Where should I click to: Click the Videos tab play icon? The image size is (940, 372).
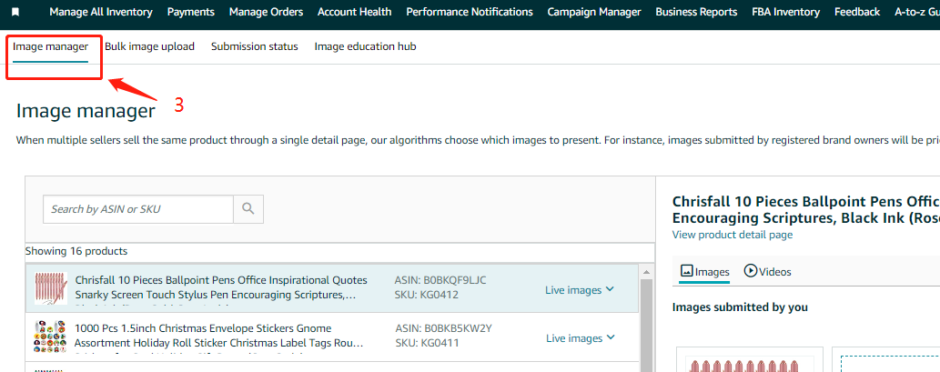click(x=750, y=271)
